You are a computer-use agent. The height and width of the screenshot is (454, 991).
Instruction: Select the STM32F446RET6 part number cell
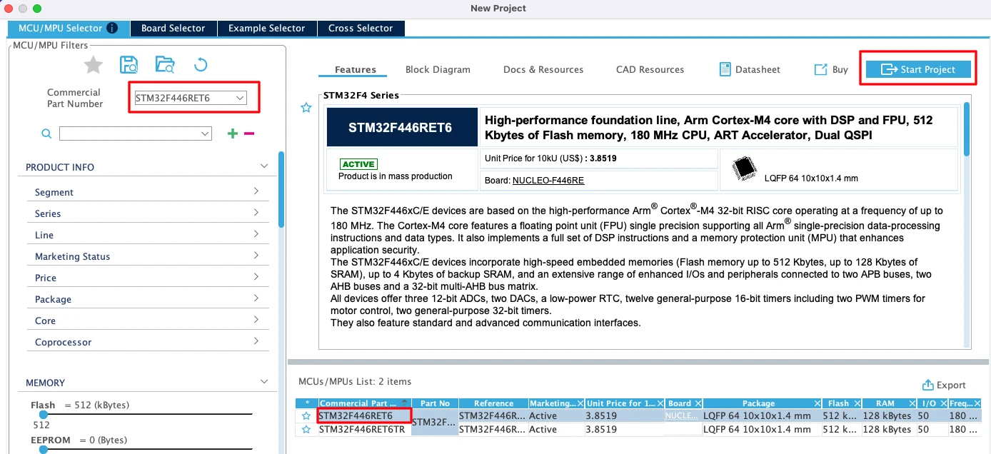(x=365, y=415)
